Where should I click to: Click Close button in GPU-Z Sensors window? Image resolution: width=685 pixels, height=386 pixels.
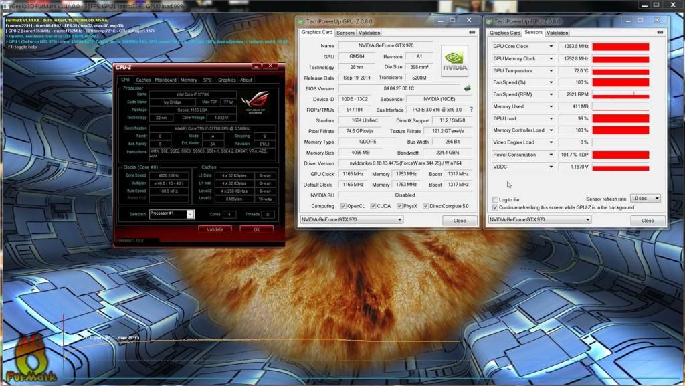648,221
